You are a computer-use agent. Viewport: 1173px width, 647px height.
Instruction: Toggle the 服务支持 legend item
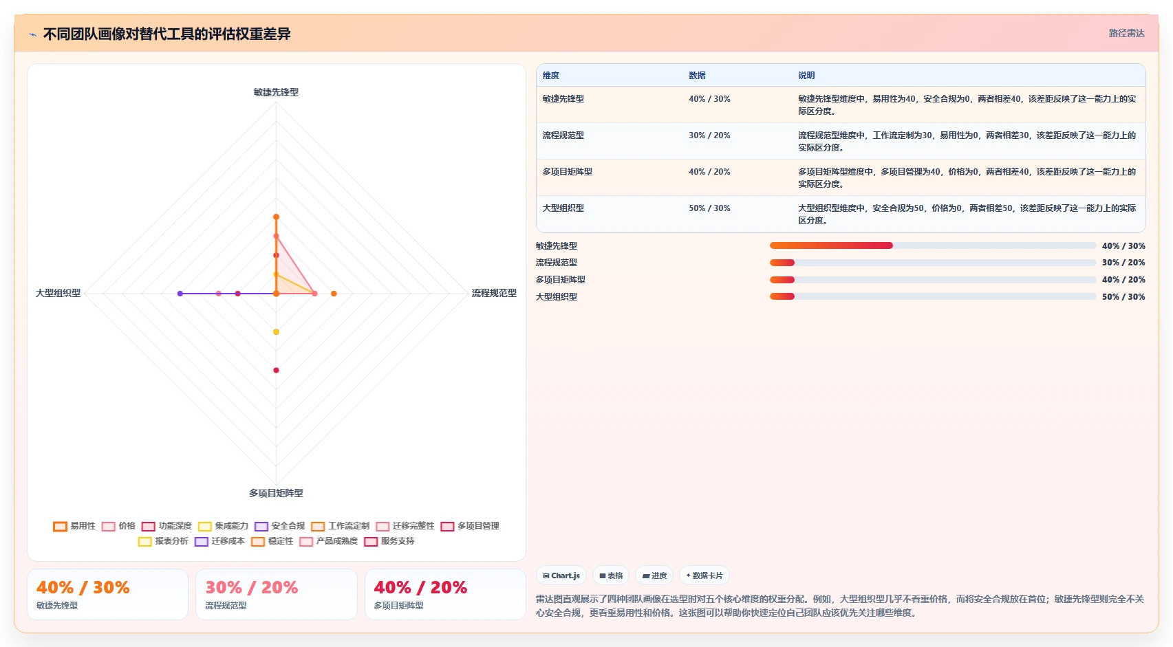[x=389, y=541]
